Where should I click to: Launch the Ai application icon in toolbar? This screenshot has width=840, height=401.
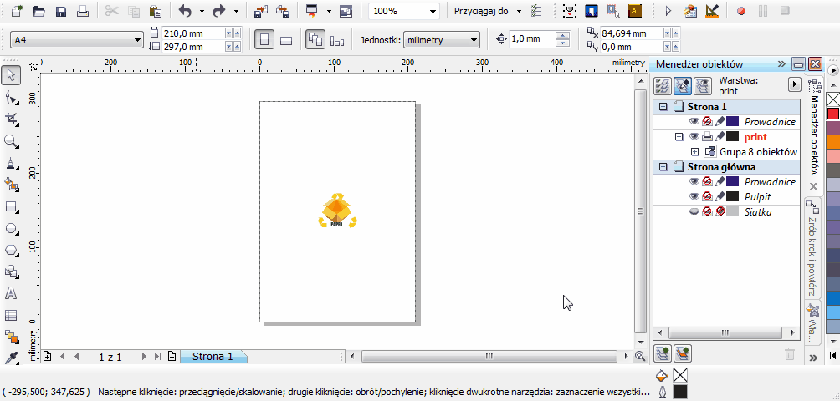(635, 11)
